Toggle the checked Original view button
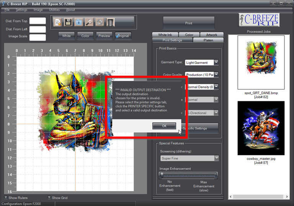Image resolution: width=294 pixels, height=206 pixels. coord(123,36)
